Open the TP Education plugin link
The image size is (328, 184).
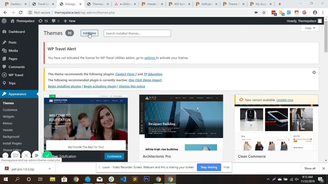(153, 74)
